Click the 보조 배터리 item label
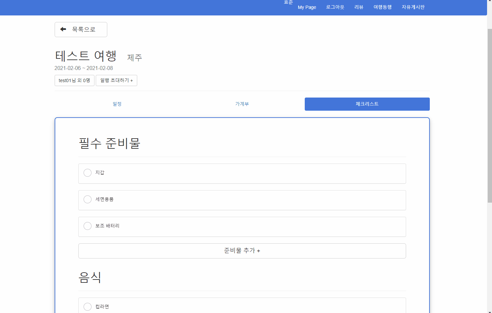The image size is (492, 313). click(x=107, y=226)
